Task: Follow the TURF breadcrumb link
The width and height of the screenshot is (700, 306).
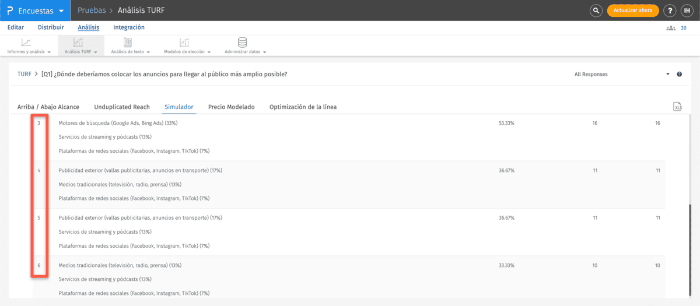Action: (x=24, y=75)
